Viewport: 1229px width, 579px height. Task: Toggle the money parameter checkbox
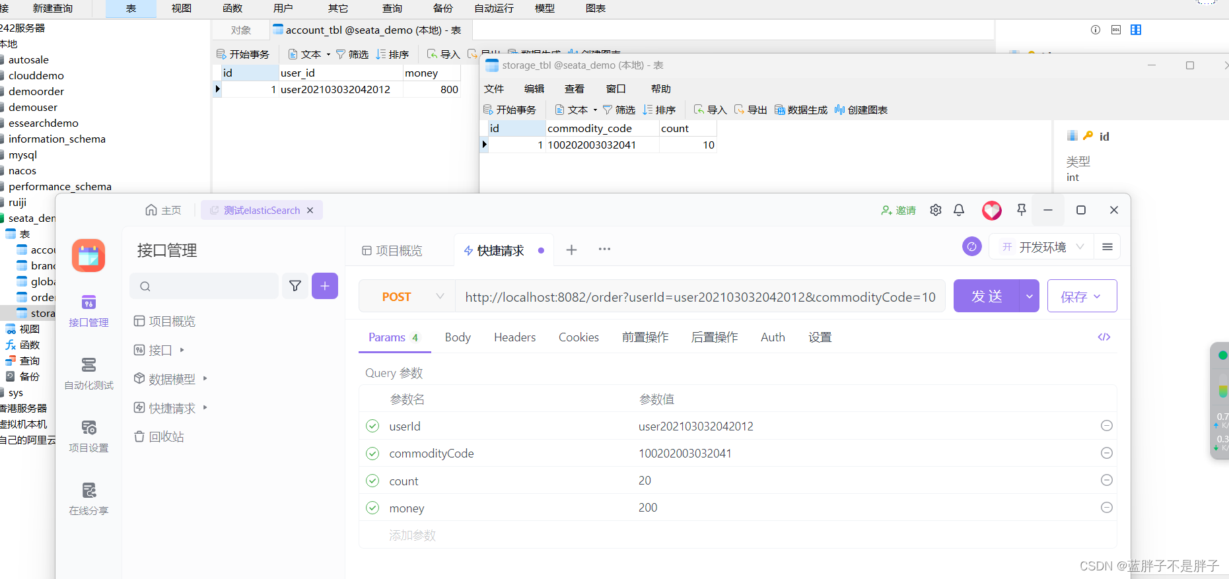pyautogui.click(x=372, y=508)
